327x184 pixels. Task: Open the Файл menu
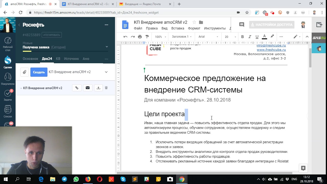[x=138, y=28]
